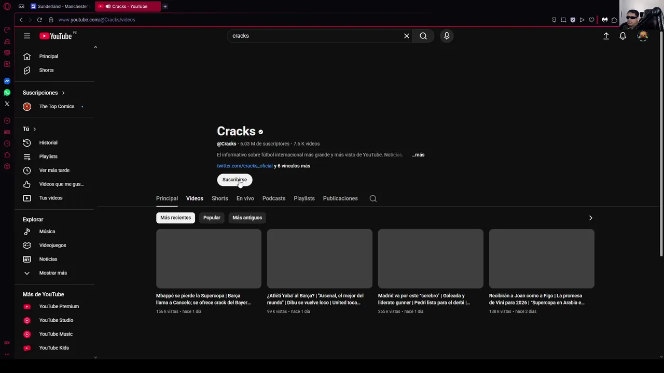
Task: Open twitter.com/cracks_oficial link
Action: [x=244, y=166]
